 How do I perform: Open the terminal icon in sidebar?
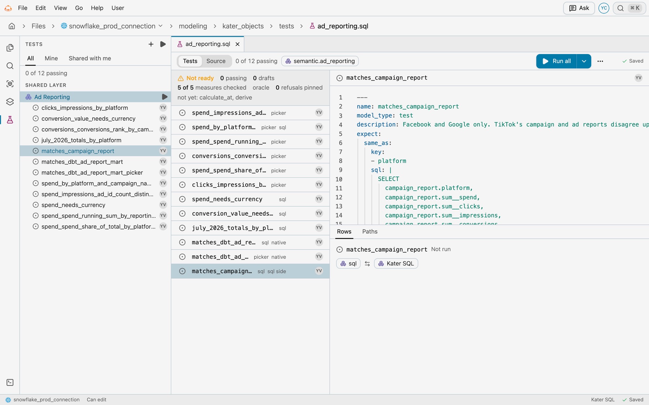(10, 382)
